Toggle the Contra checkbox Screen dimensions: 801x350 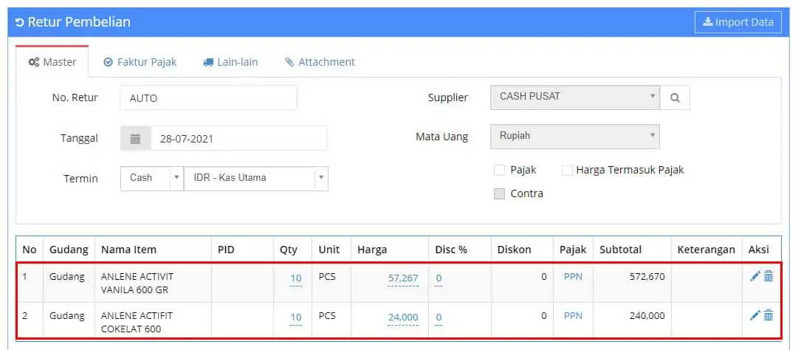click(499, 194)
